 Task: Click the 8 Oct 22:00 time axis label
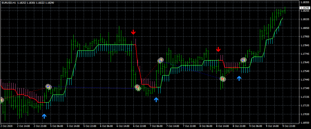click(x=239, y=126)
